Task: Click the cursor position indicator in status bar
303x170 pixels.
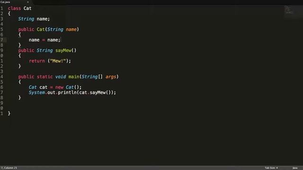Action: [x=9, y=168]
